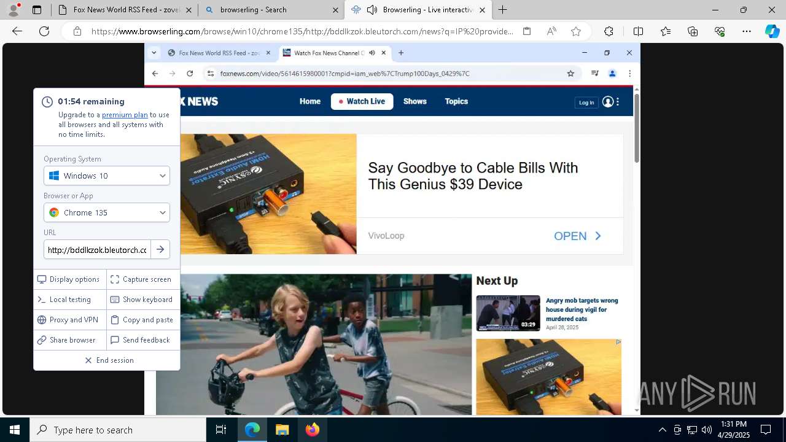Switch to Fox News World RSS Feed Edge tab
786x442 pixels.
(125, 10)
